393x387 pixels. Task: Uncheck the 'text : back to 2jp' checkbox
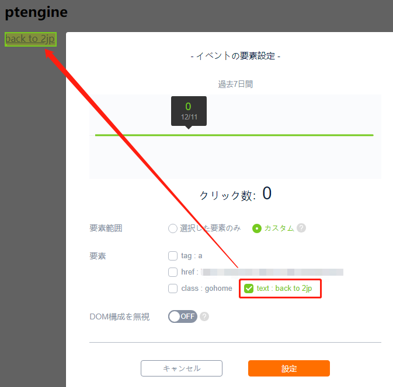tap(249, 289)
